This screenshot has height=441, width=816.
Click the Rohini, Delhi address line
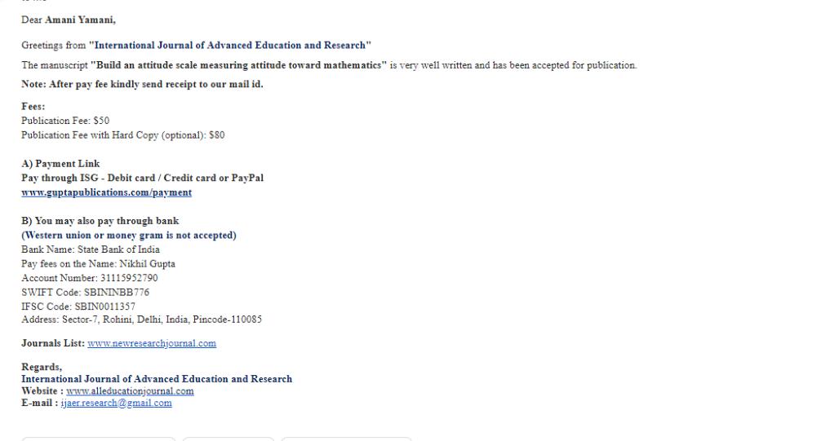pos(141,320)
